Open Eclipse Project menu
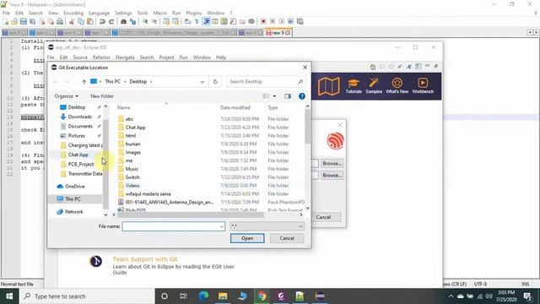 pyautogui.click(x=166, y=57)
